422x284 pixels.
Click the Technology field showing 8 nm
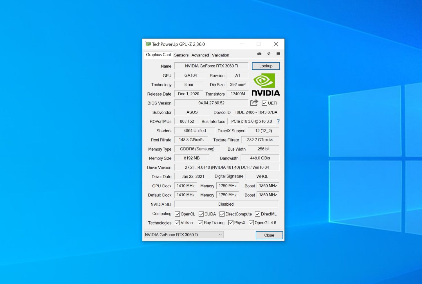188,85
